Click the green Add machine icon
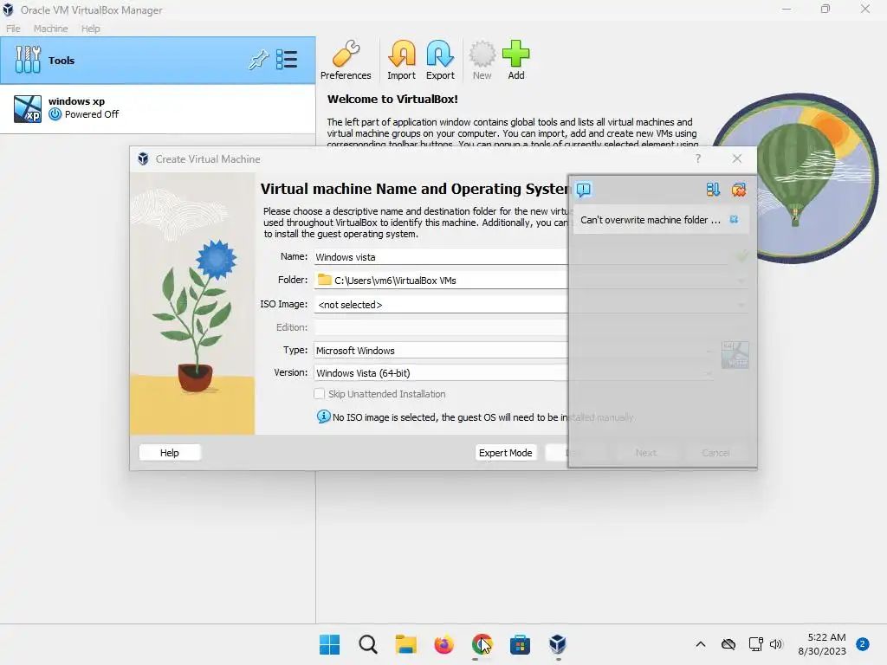This screenshot has width=887, height=665. tap(516, 61)
